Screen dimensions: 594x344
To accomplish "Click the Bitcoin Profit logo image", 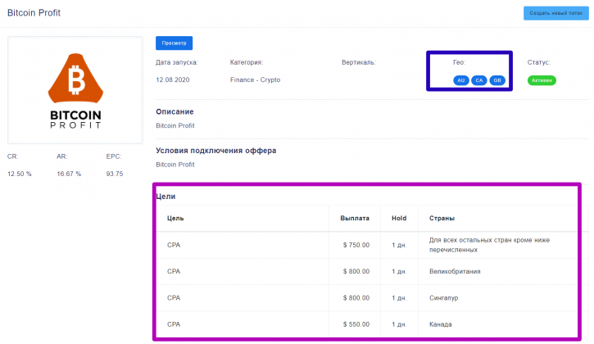I will [x=75, y=90].
